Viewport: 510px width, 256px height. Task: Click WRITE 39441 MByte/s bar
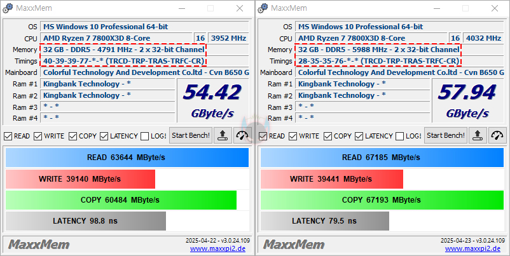332,179
